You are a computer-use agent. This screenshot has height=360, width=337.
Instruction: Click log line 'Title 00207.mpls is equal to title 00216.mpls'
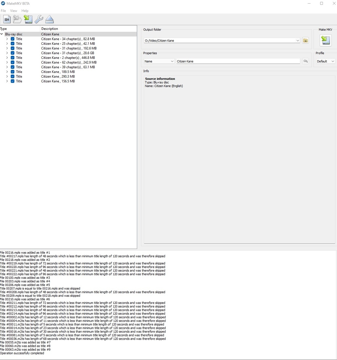(x=40, y=289)
